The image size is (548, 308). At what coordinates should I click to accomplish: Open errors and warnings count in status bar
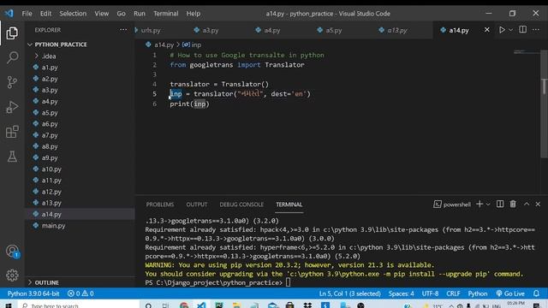click(80, 293)
